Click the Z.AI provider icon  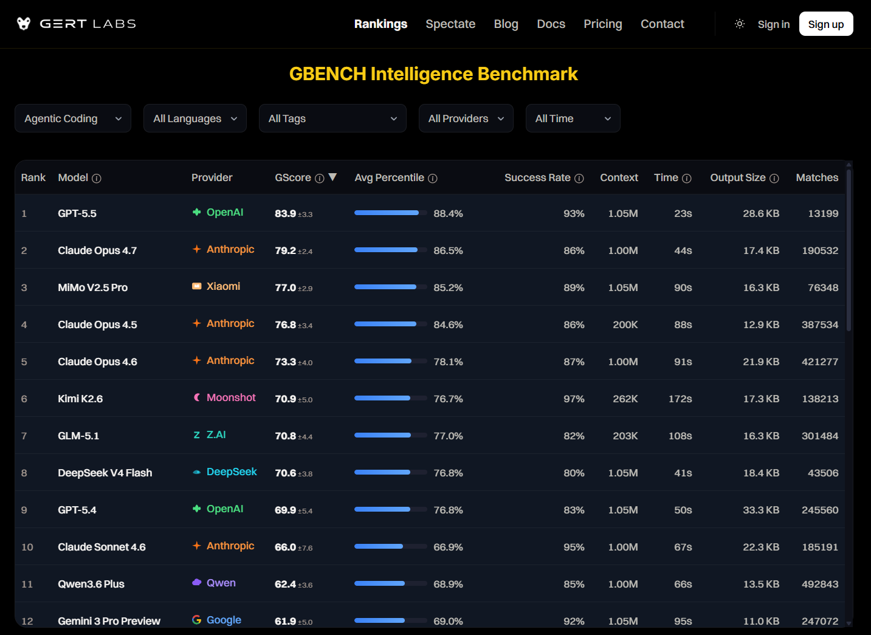click(x=197, y=434)
